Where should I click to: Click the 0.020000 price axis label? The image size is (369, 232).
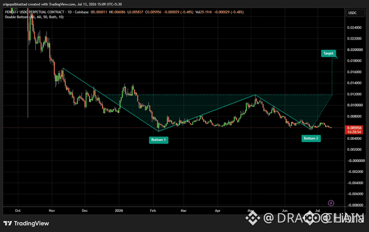click(x=354, y=49)
